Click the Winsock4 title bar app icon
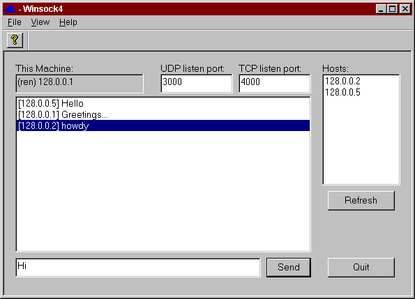The width and height of the screenshot is (415, 299). click(10, 9)
